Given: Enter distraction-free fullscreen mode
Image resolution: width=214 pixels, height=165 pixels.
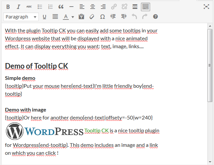Looking at the screenshot, I should (206, 7).
